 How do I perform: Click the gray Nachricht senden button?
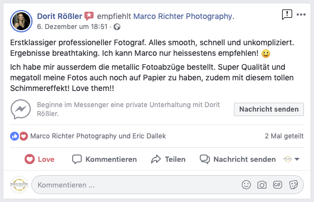pos(269,109)
